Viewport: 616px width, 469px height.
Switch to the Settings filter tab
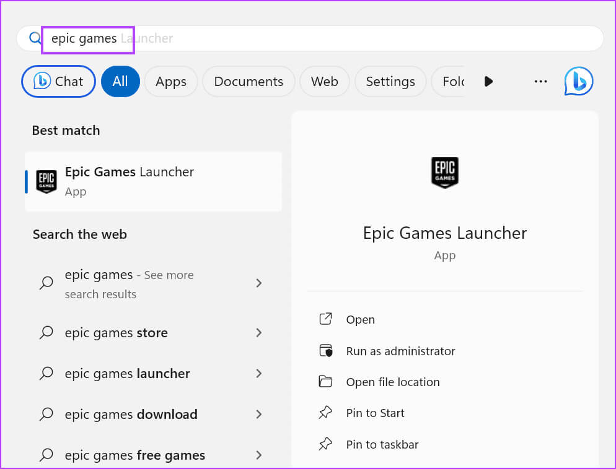[390, 82]
